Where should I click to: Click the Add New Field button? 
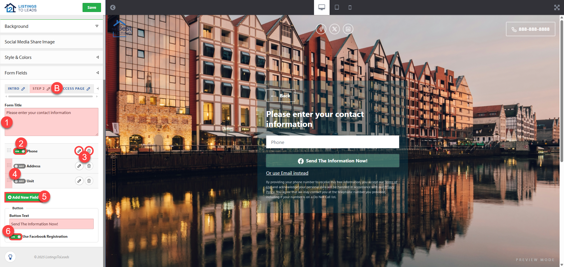pyautogui.click(x=23, y=197)
